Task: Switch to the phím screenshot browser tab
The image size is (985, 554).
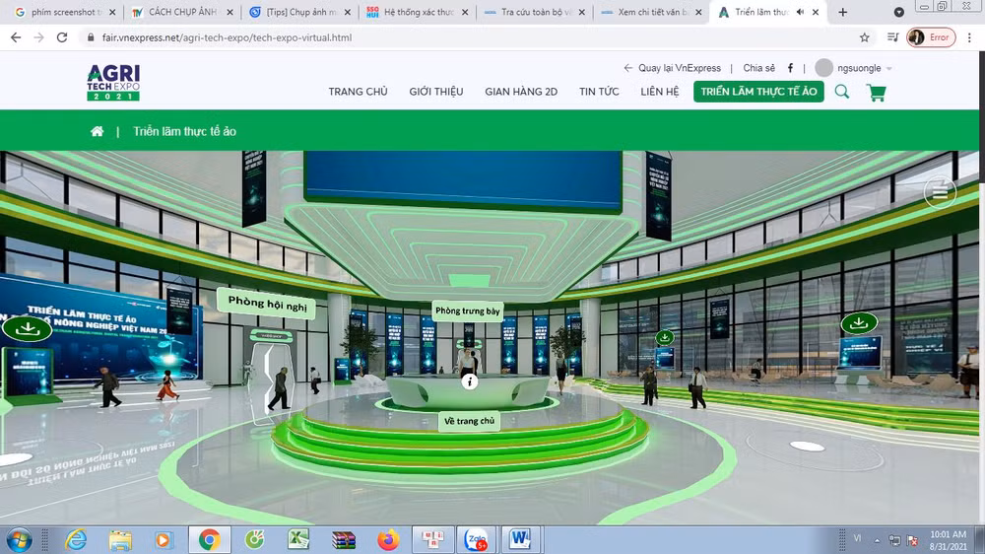Action: tap(66, 12)
